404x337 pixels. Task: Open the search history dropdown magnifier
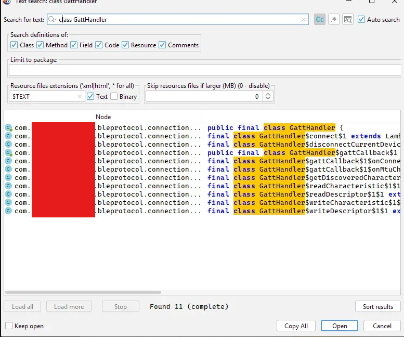tap(52, 20)
